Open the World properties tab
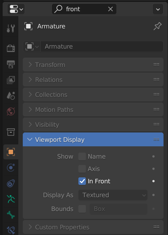This screenshot has width=168, height=235. (x=11, y=112)
